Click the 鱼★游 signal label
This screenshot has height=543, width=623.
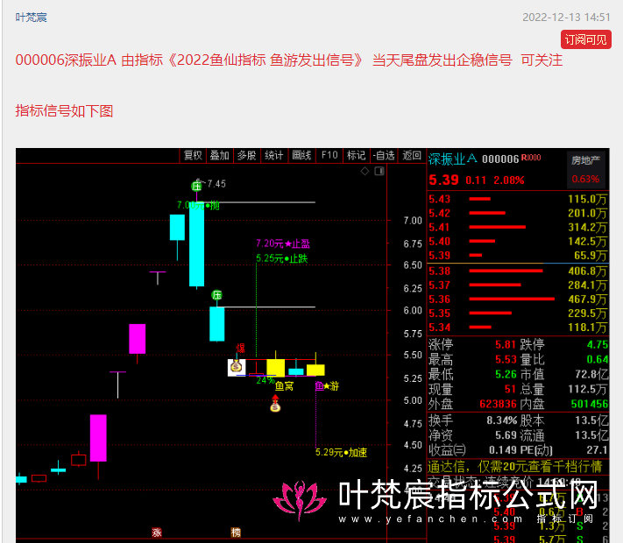point(327,386)
